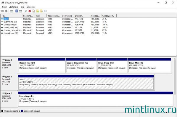Viewport: 177px width, 117px height.
Task: Click the Back arrow toolbar icon
Action: pyautogui.click(x=2, y=11)
